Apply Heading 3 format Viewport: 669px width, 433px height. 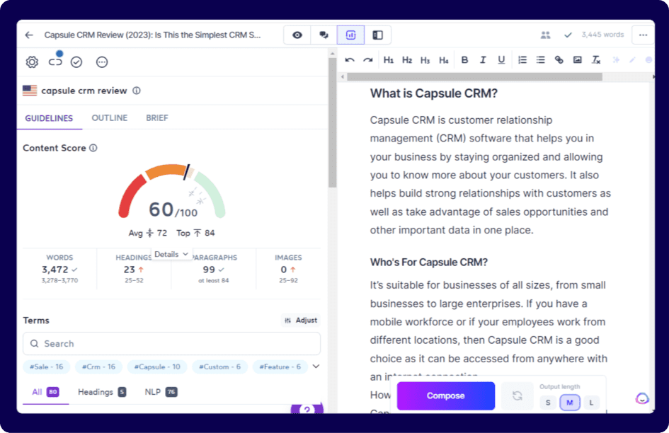click(x=425, y=60)
